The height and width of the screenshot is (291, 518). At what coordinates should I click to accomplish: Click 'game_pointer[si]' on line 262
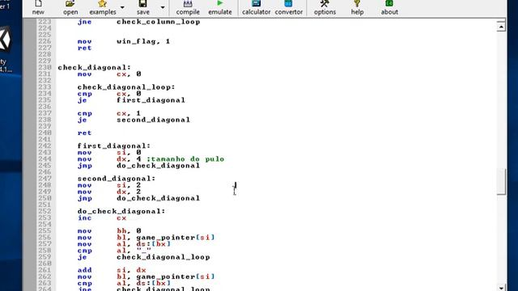click(176, 276)
